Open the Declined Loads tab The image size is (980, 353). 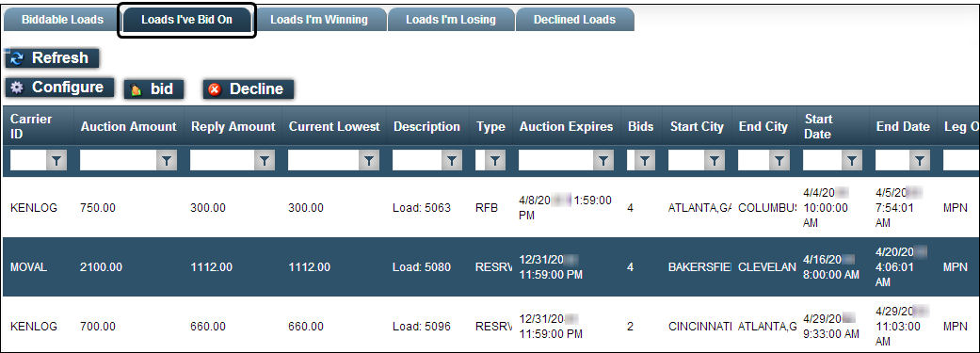[x=574, y=20]
